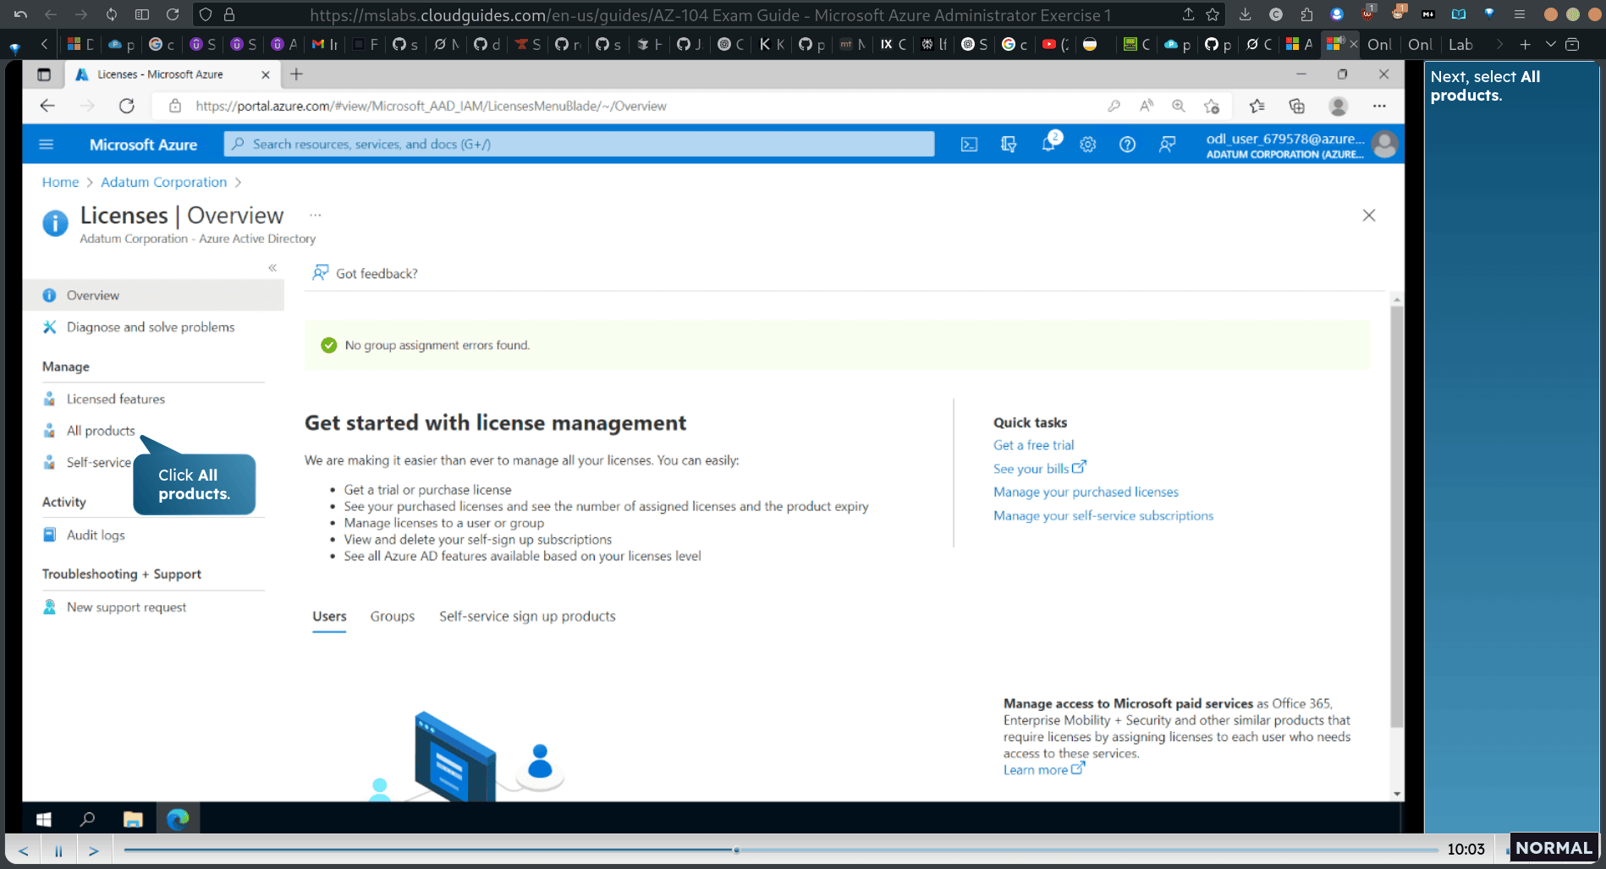Screen dimensions: 1606x869
Task: Open outer browser downloads icon
Action: tap(1245, 14)
